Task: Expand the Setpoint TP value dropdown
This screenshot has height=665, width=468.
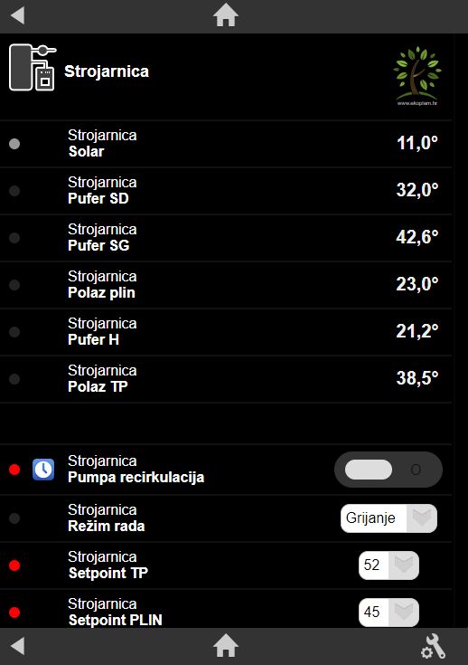Action: [388, 565]
